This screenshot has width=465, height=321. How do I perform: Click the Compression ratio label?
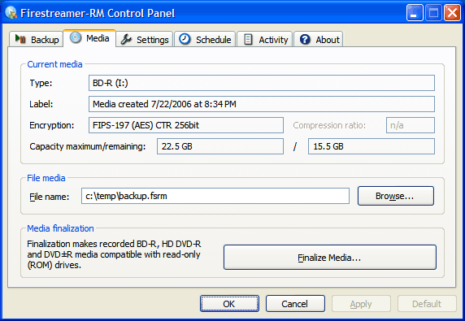(x=329, y=125)
